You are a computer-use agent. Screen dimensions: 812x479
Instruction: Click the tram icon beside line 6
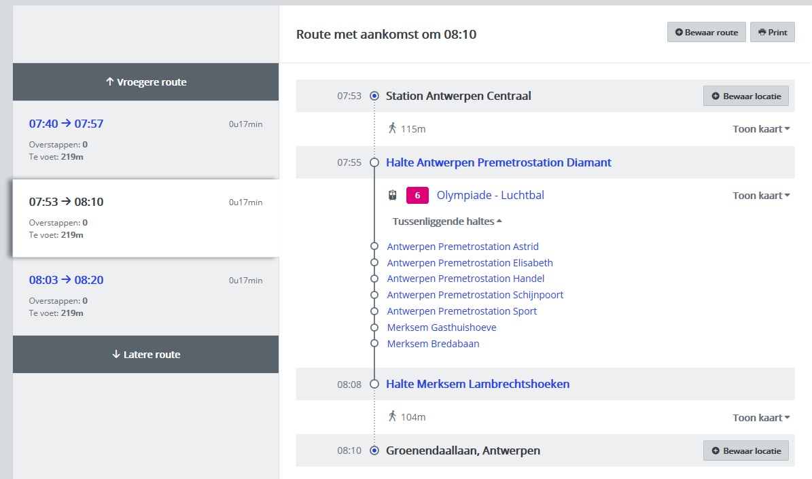coord(392,196)
